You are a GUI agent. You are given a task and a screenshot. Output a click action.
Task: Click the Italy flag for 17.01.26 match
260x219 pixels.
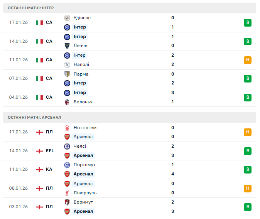(x=39, y=23)
